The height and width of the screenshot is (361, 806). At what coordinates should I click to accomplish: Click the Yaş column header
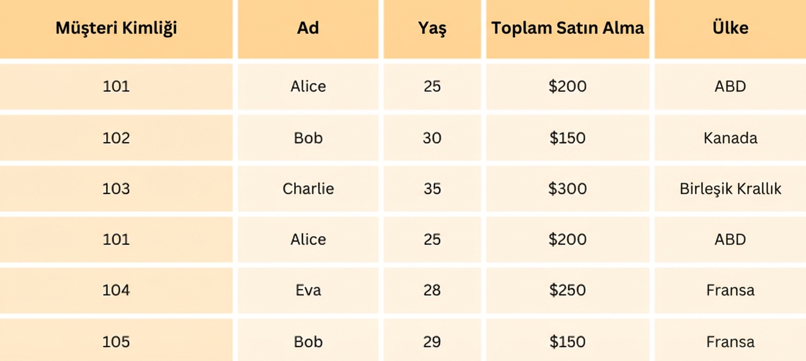pyautogui.click(x=432, y=28)
